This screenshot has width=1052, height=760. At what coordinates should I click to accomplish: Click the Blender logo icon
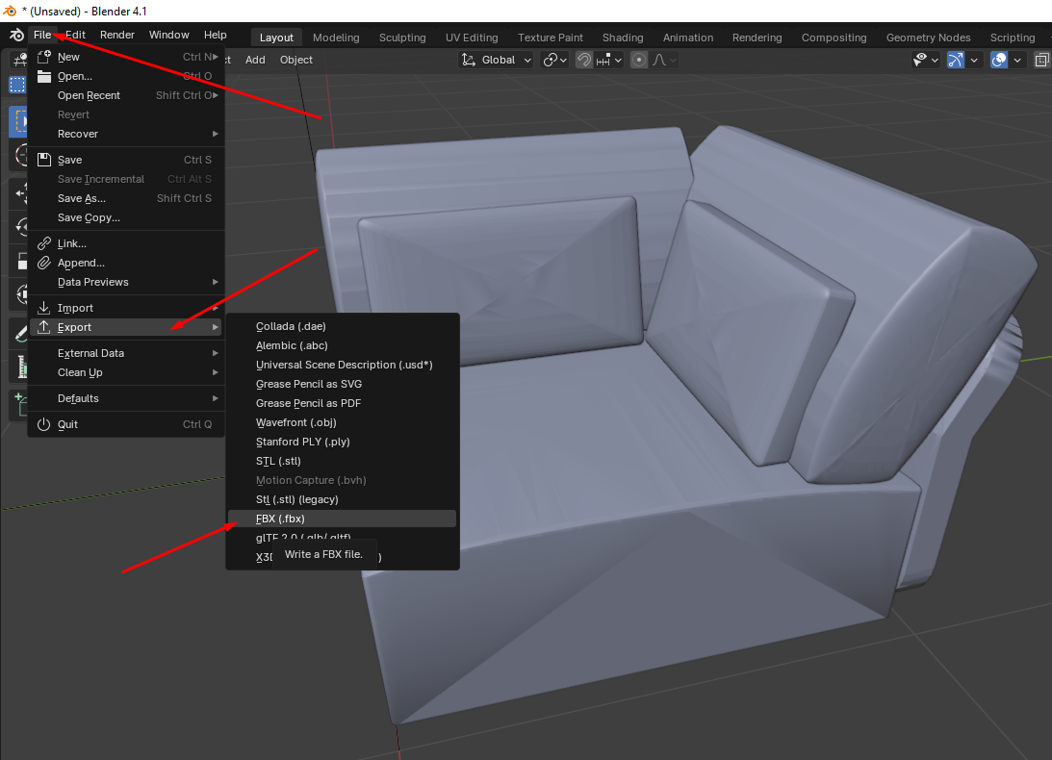click(x=16, y=36)
